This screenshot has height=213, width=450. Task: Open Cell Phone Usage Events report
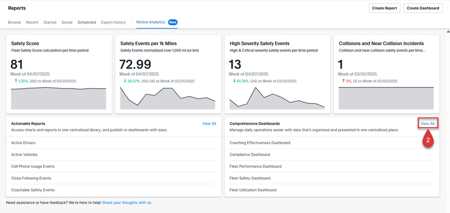click(33, 166)
